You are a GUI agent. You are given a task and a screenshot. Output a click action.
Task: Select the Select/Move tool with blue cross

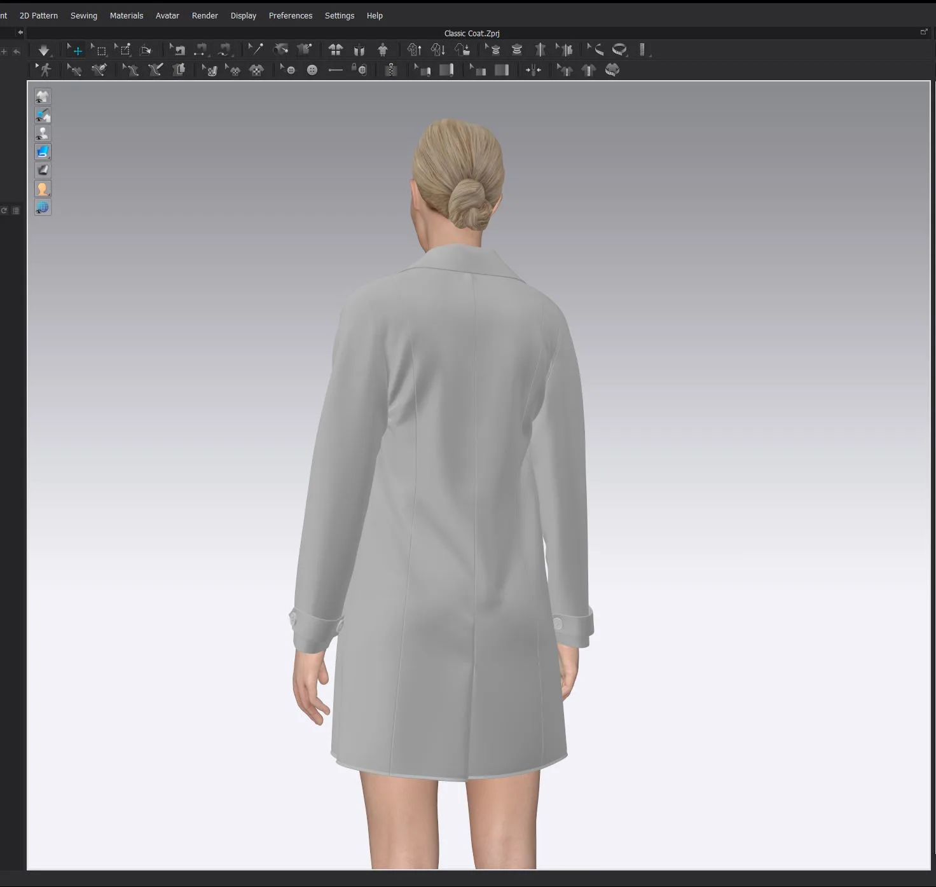[x=76, y=50]
